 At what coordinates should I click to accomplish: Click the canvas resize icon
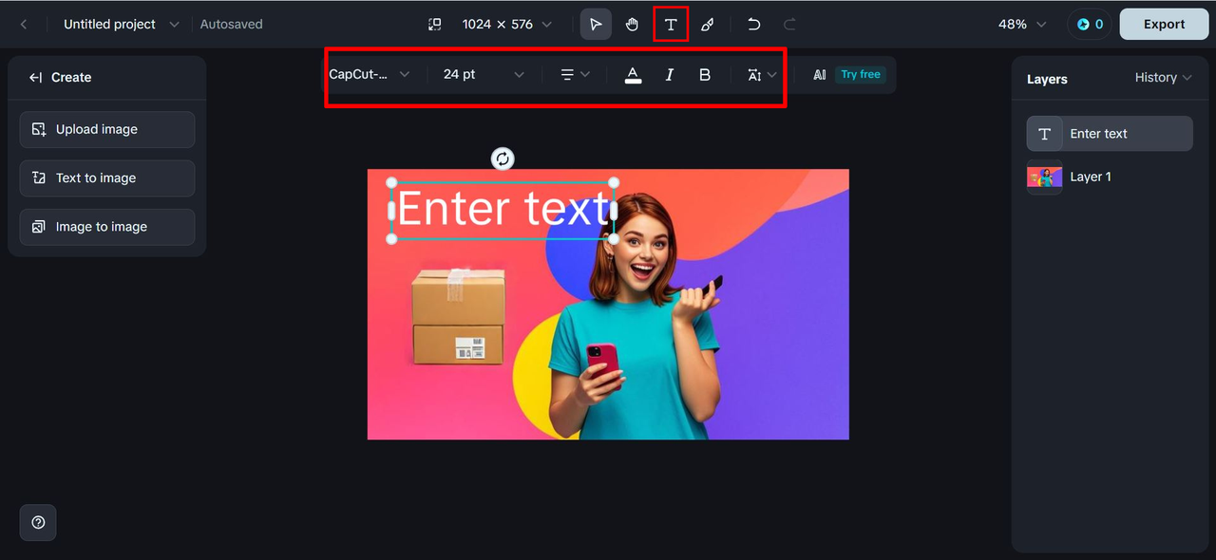coord(434,25)
